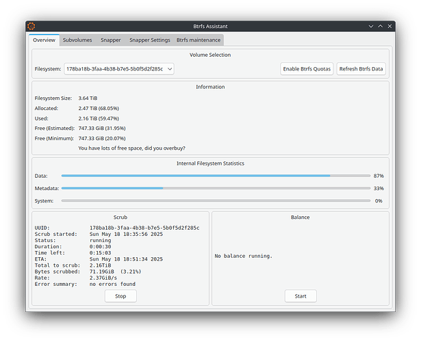This screenshot has width=421, height=342.
Task: Click the Scrub panel heading
Action: click(120, 218)
